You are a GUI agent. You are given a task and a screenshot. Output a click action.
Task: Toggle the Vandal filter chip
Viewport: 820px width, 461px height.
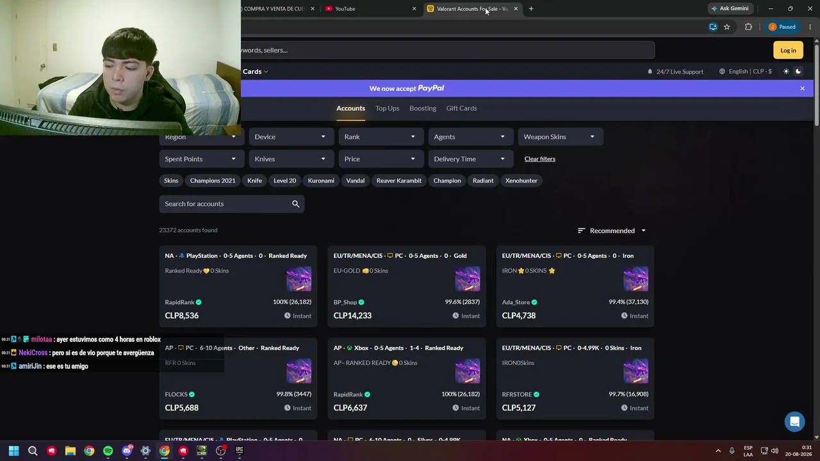[x=356, y=181]
